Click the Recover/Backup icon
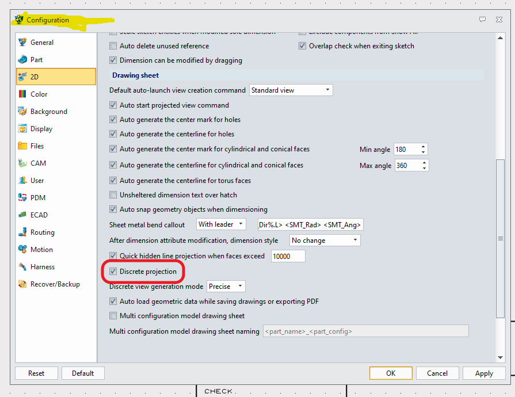Image resolution: width=515 pixels, height=397 pixels. click(22, 284)
